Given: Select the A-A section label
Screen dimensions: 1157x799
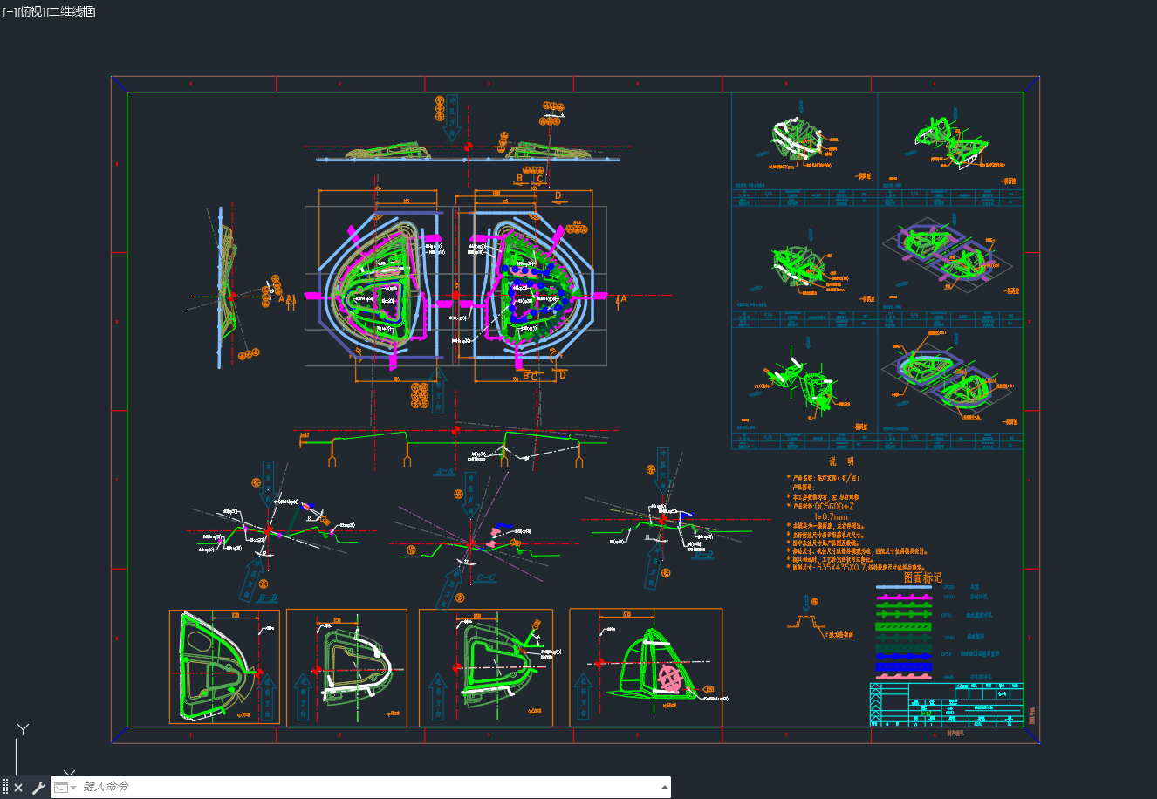Looking at the screenshot, I should pyautogui.click(x=444, y=472).
